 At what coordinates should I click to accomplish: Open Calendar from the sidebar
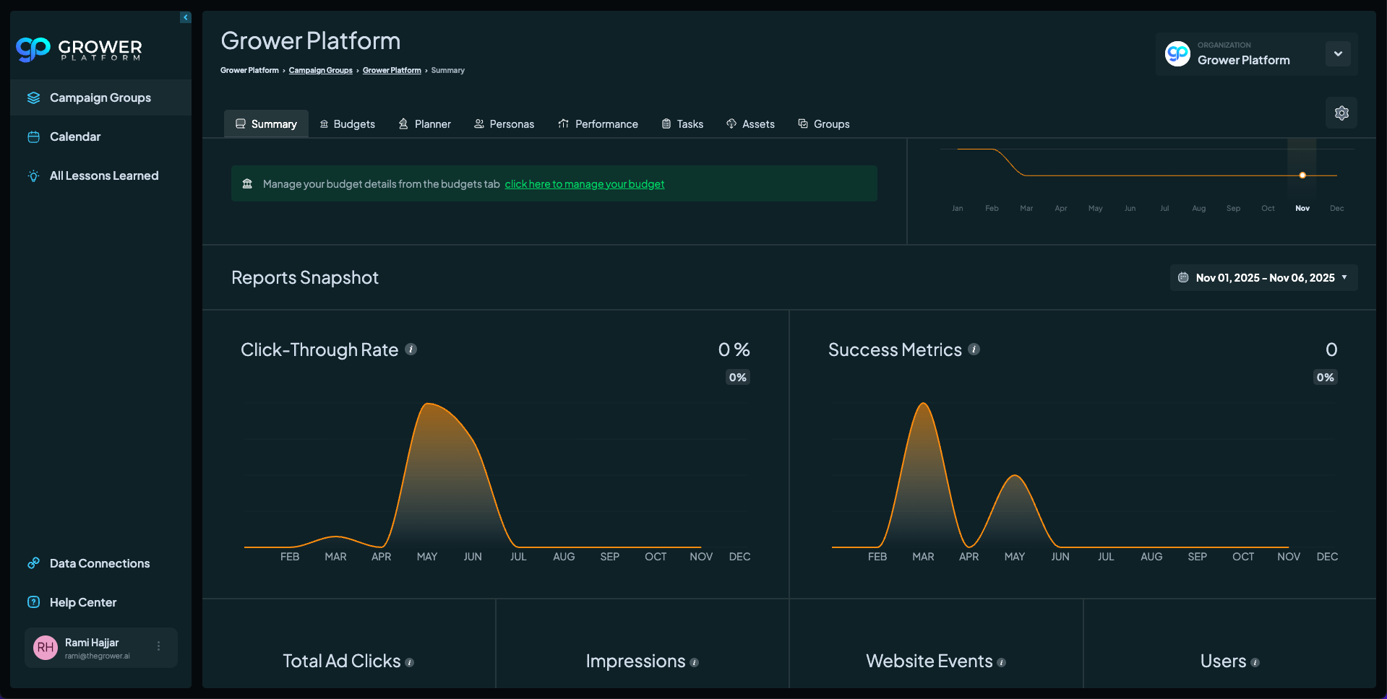click(75, 136)
